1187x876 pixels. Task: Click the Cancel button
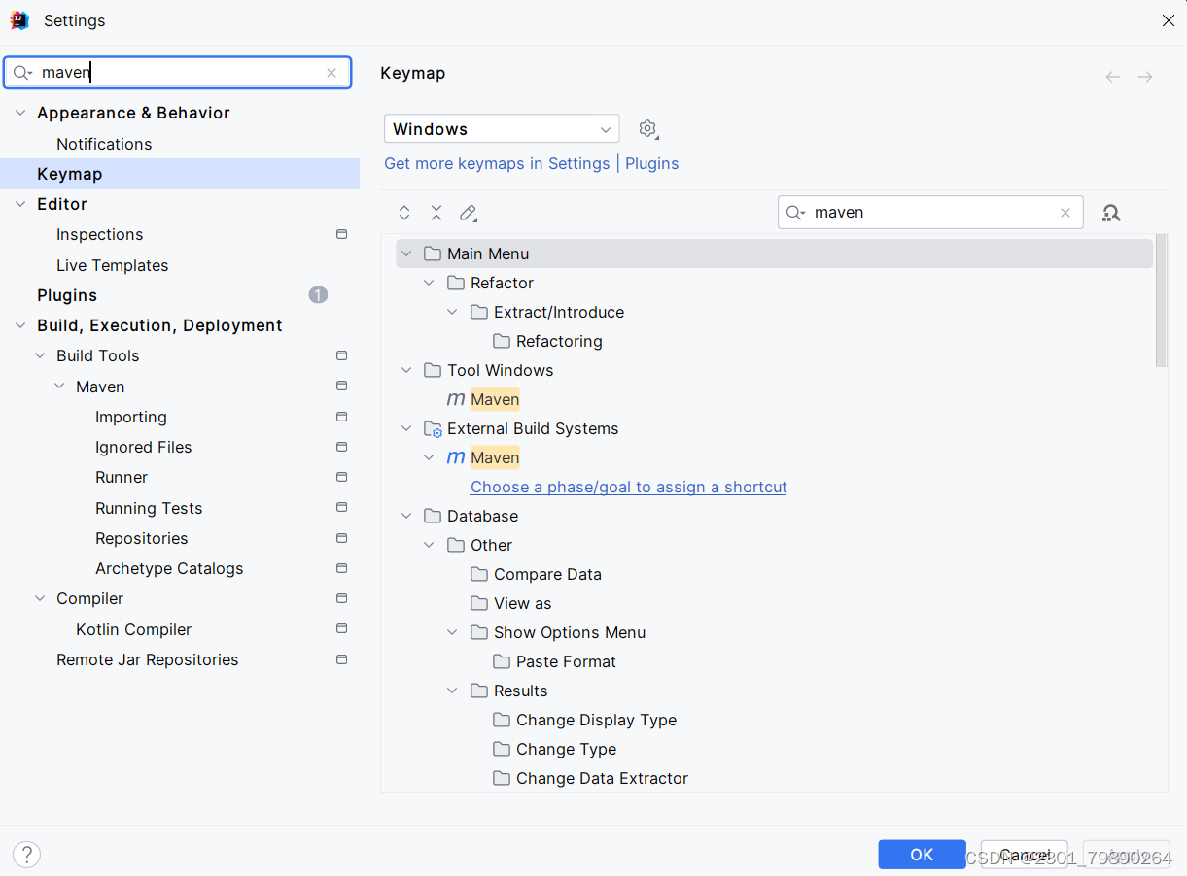click(x=1025, y=855)
